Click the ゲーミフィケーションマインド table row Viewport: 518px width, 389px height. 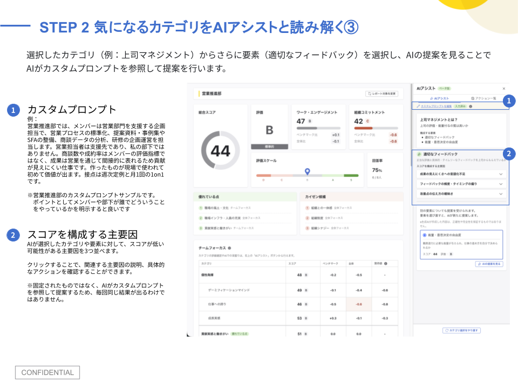[298, 290]
